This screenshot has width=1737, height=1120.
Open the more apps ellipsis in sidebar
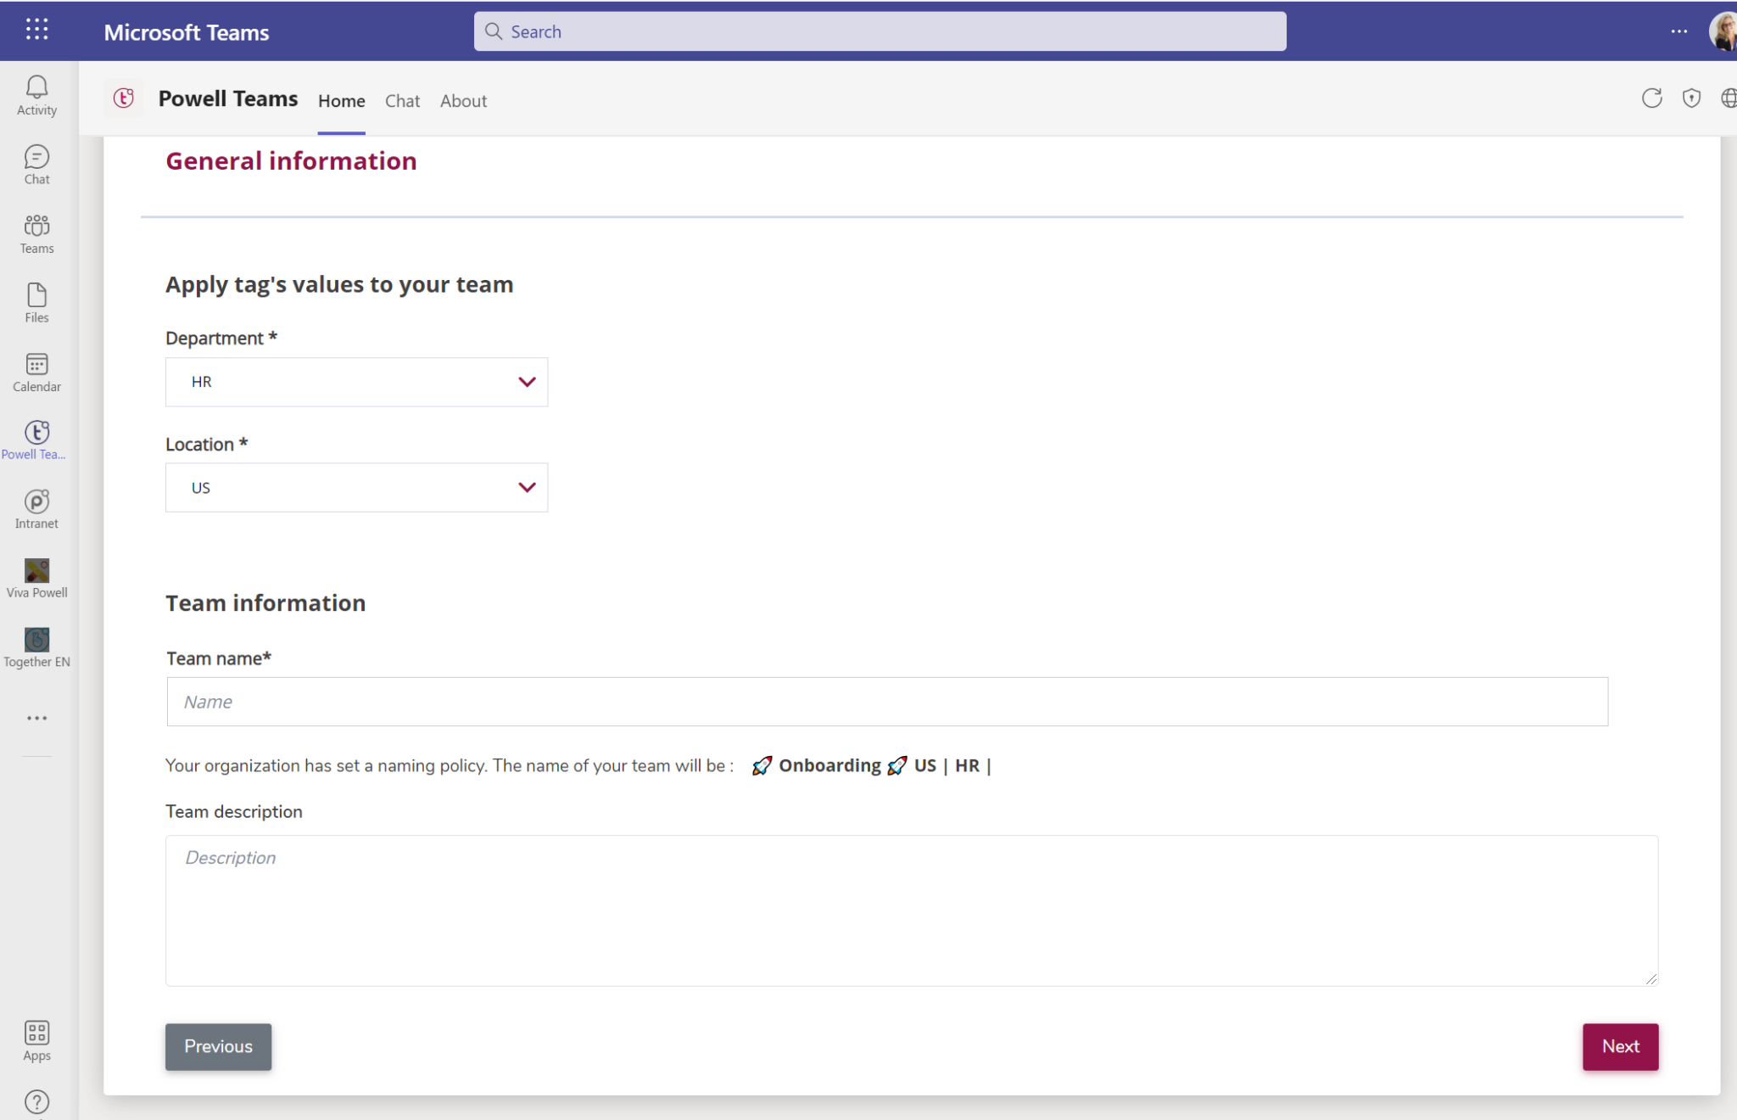(x=36, y=718)
